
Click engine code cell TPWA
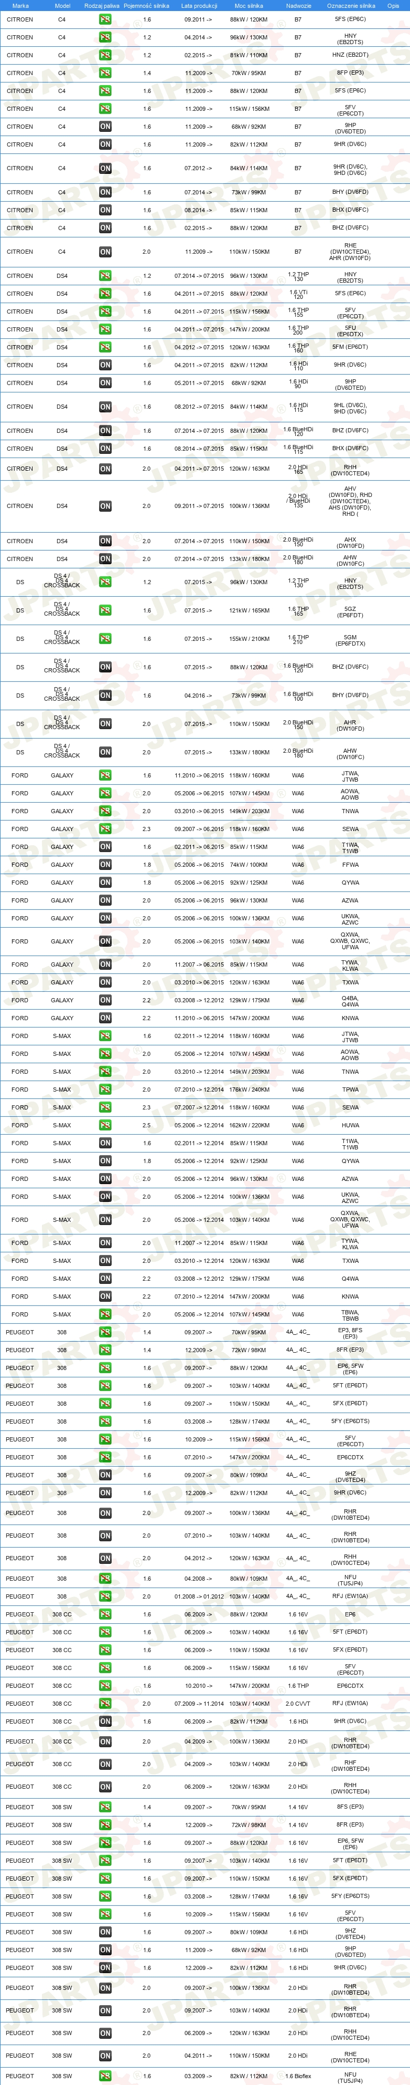coord(350,1090)
